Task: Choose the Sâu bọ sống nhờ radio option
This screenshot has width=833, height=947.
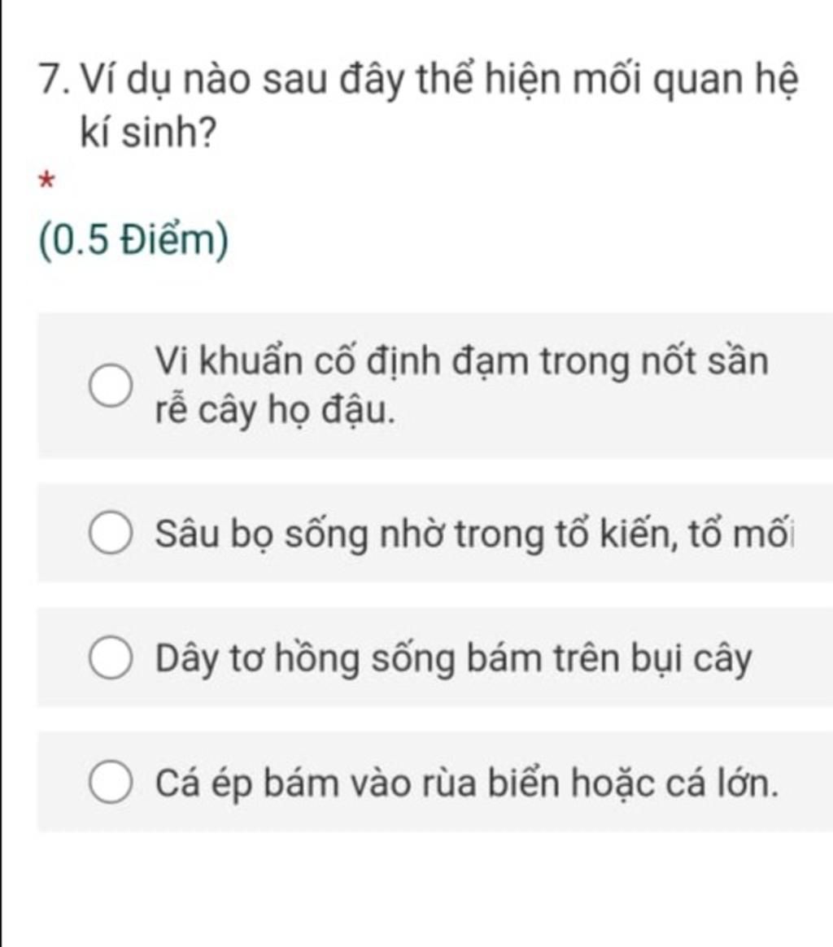Action: click(111, 533)
